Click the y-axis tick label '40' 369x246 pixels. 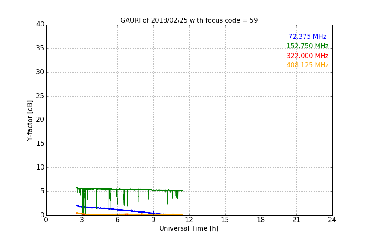point(40,24)
